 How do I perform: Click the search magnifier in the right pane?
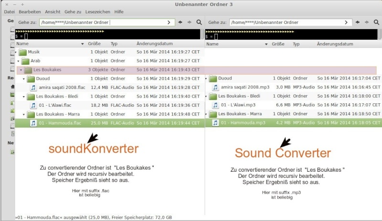click(376, 22)
